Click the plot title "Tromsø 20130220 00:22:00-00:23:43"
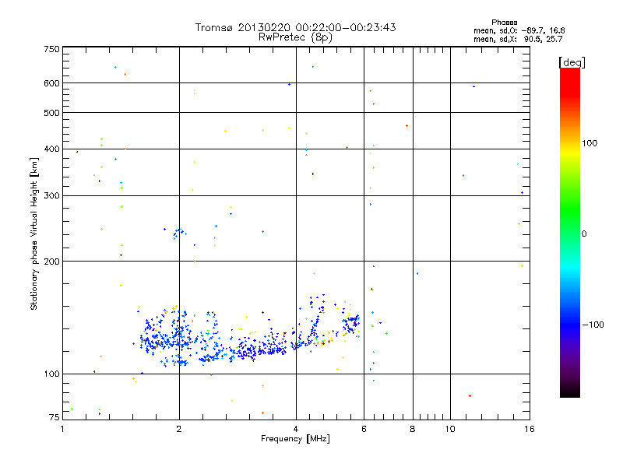 pos(295,27)
